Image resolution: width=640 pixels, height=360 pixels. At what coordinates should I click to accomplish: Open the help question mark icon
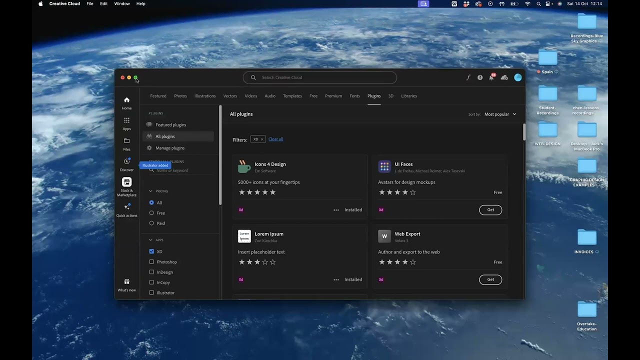click(480, 77)
